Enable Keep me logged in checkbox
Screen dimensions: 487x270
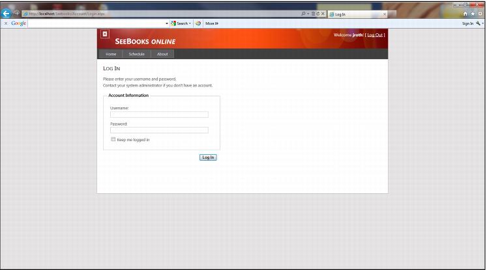pos(113,139)
